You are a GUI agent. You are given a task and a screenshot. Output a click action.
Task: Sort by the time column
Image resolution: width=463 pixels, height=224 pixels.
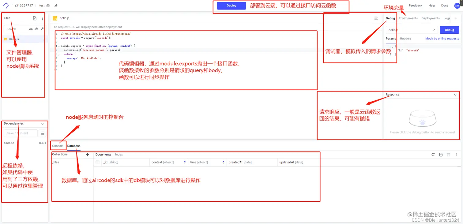pos(223,162)
